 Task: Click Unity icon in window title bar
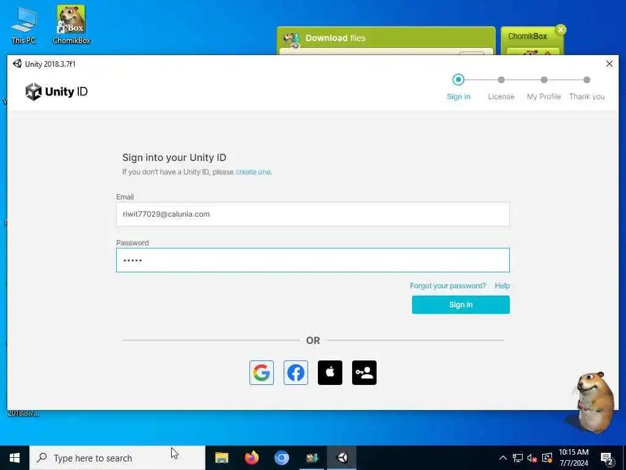(x=17, y=64)
